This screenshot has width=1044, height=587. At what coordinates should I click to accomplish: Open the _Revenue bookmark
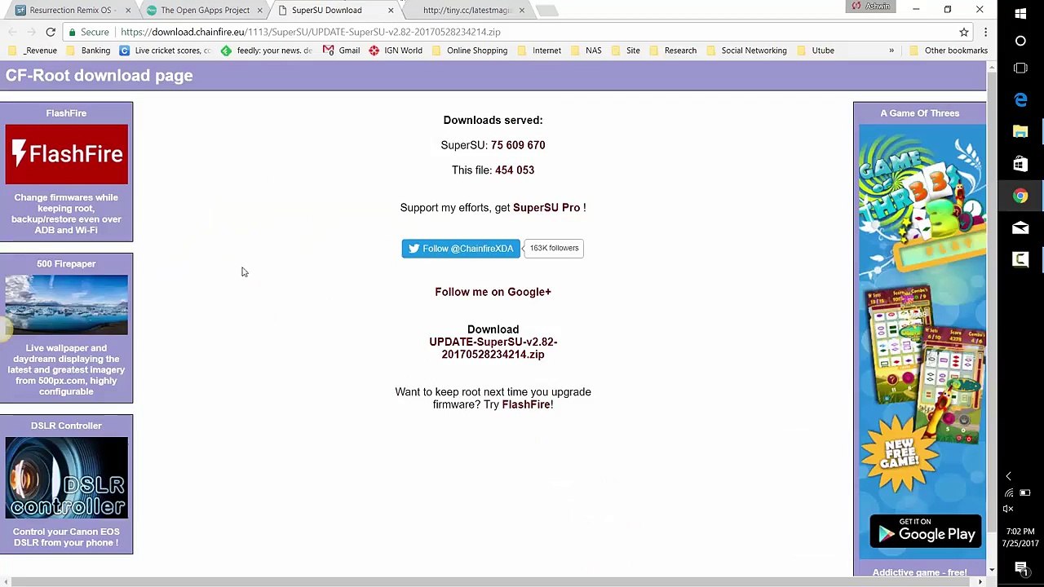pyautogui.click(x=33, y=51)
